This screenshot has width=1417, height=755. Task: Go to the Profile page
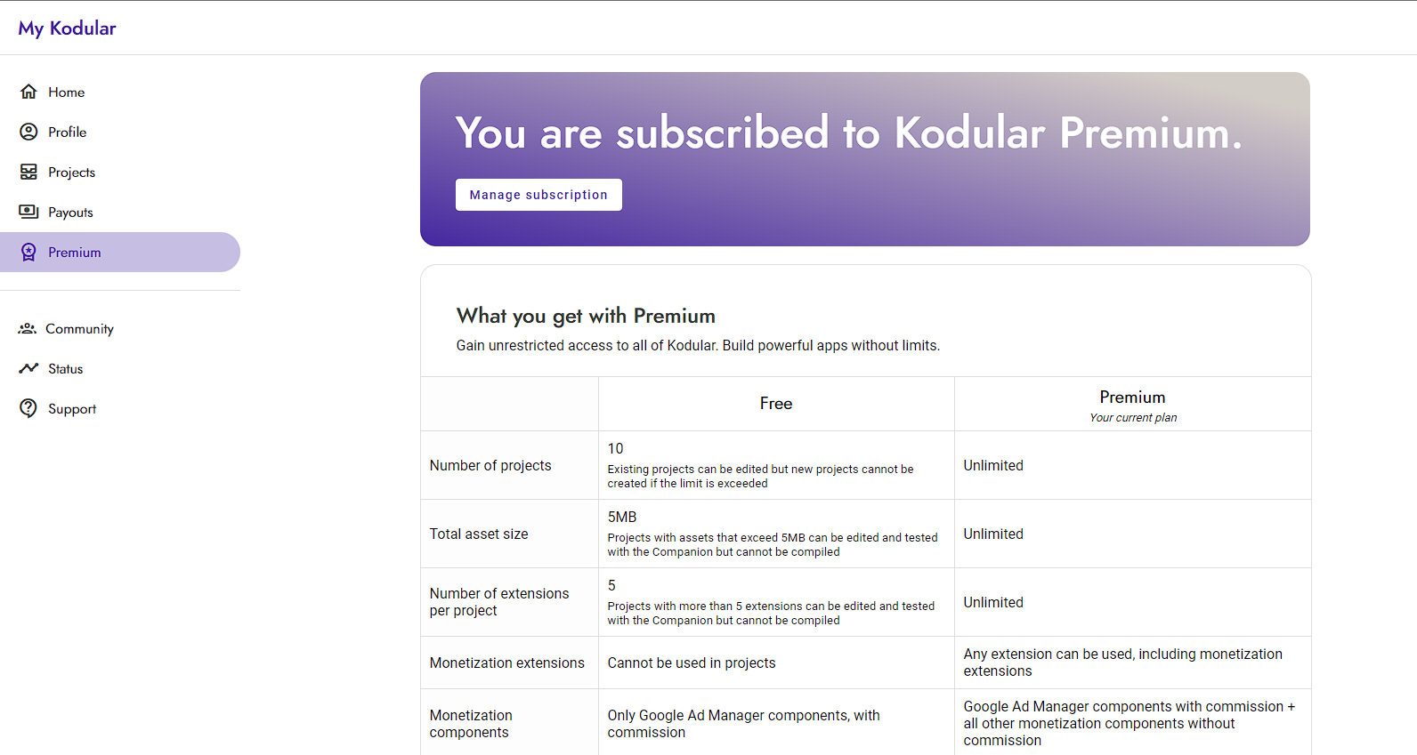(68, 133)
